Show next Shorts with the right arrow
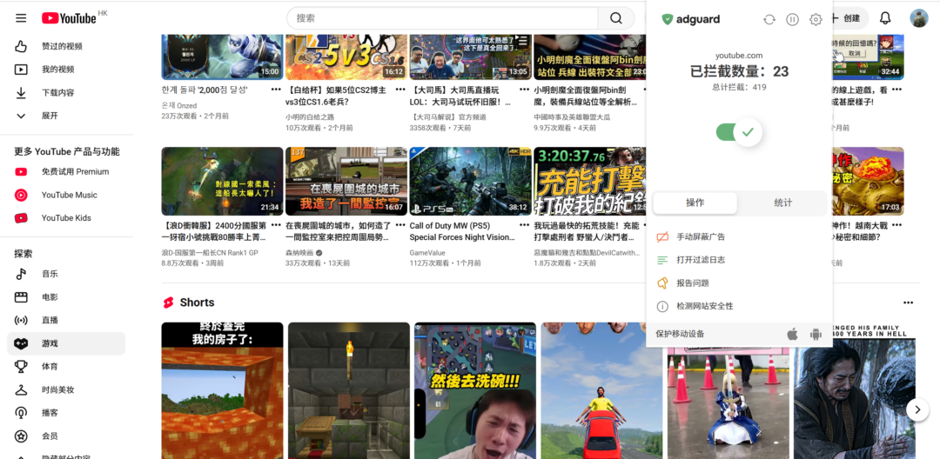Screen dimensions: 940x459 (x=917, y=410)
